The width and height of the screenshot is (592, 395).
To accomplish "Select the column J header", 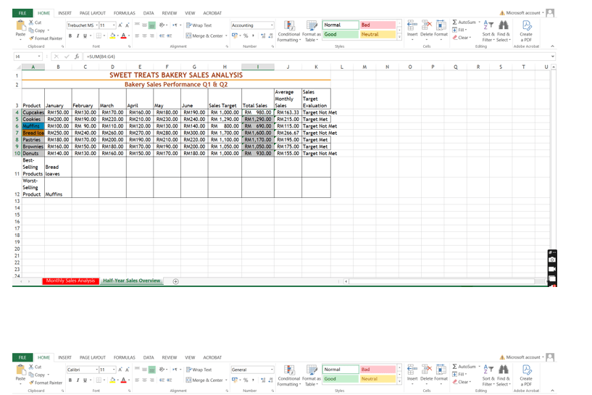I will 288,67.
